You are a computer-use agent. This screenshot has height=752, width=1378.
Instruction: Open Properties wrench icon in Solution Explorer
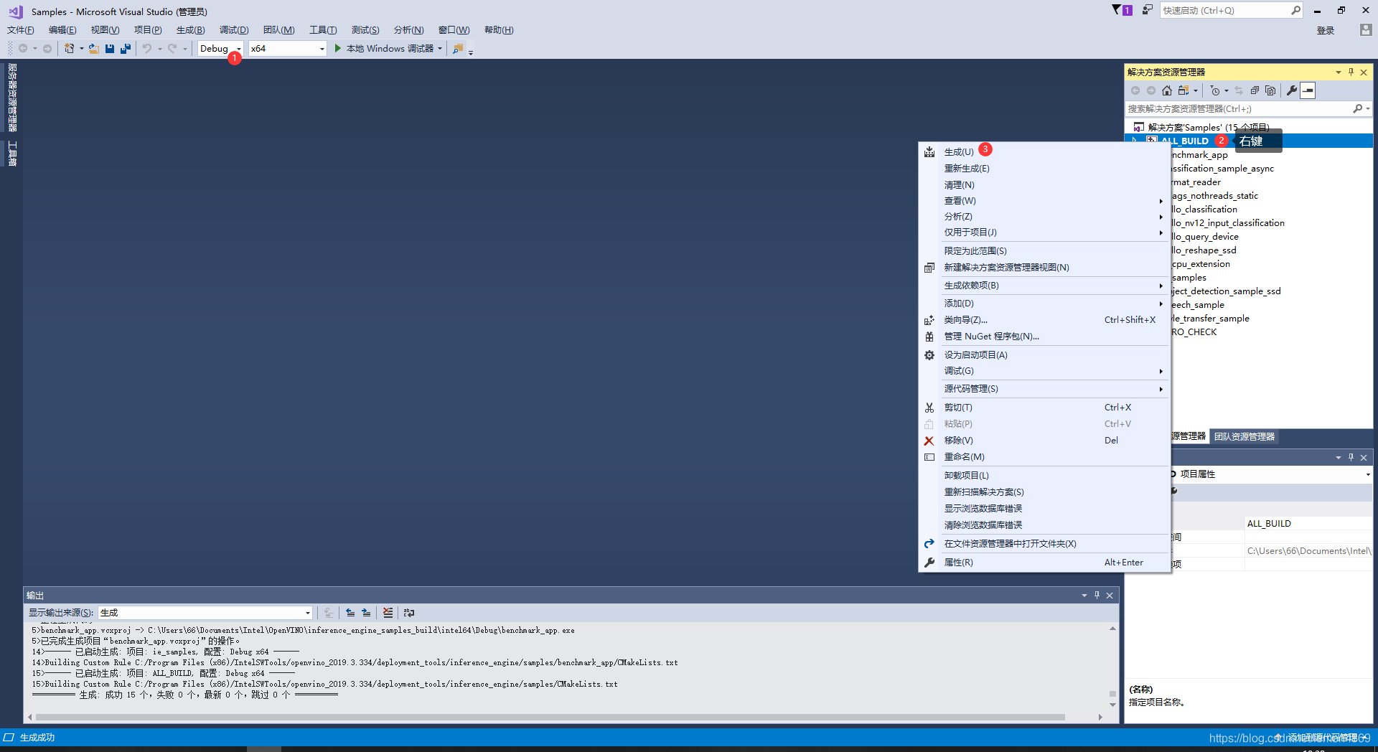coord(1292,90)
